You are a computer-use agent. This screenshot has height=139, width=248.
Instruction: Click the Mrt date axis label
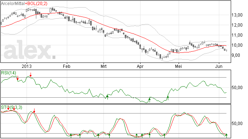click(104, 66)
